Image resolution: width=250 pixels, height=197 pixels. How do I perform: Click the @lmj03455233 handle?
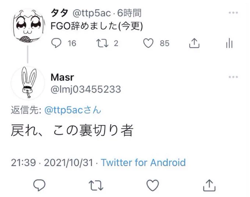[85, 89]
